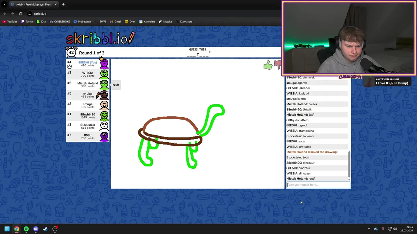The image size is (417, 234).
Task: Open the Twitch bookmark
Action: coord(27,22)
